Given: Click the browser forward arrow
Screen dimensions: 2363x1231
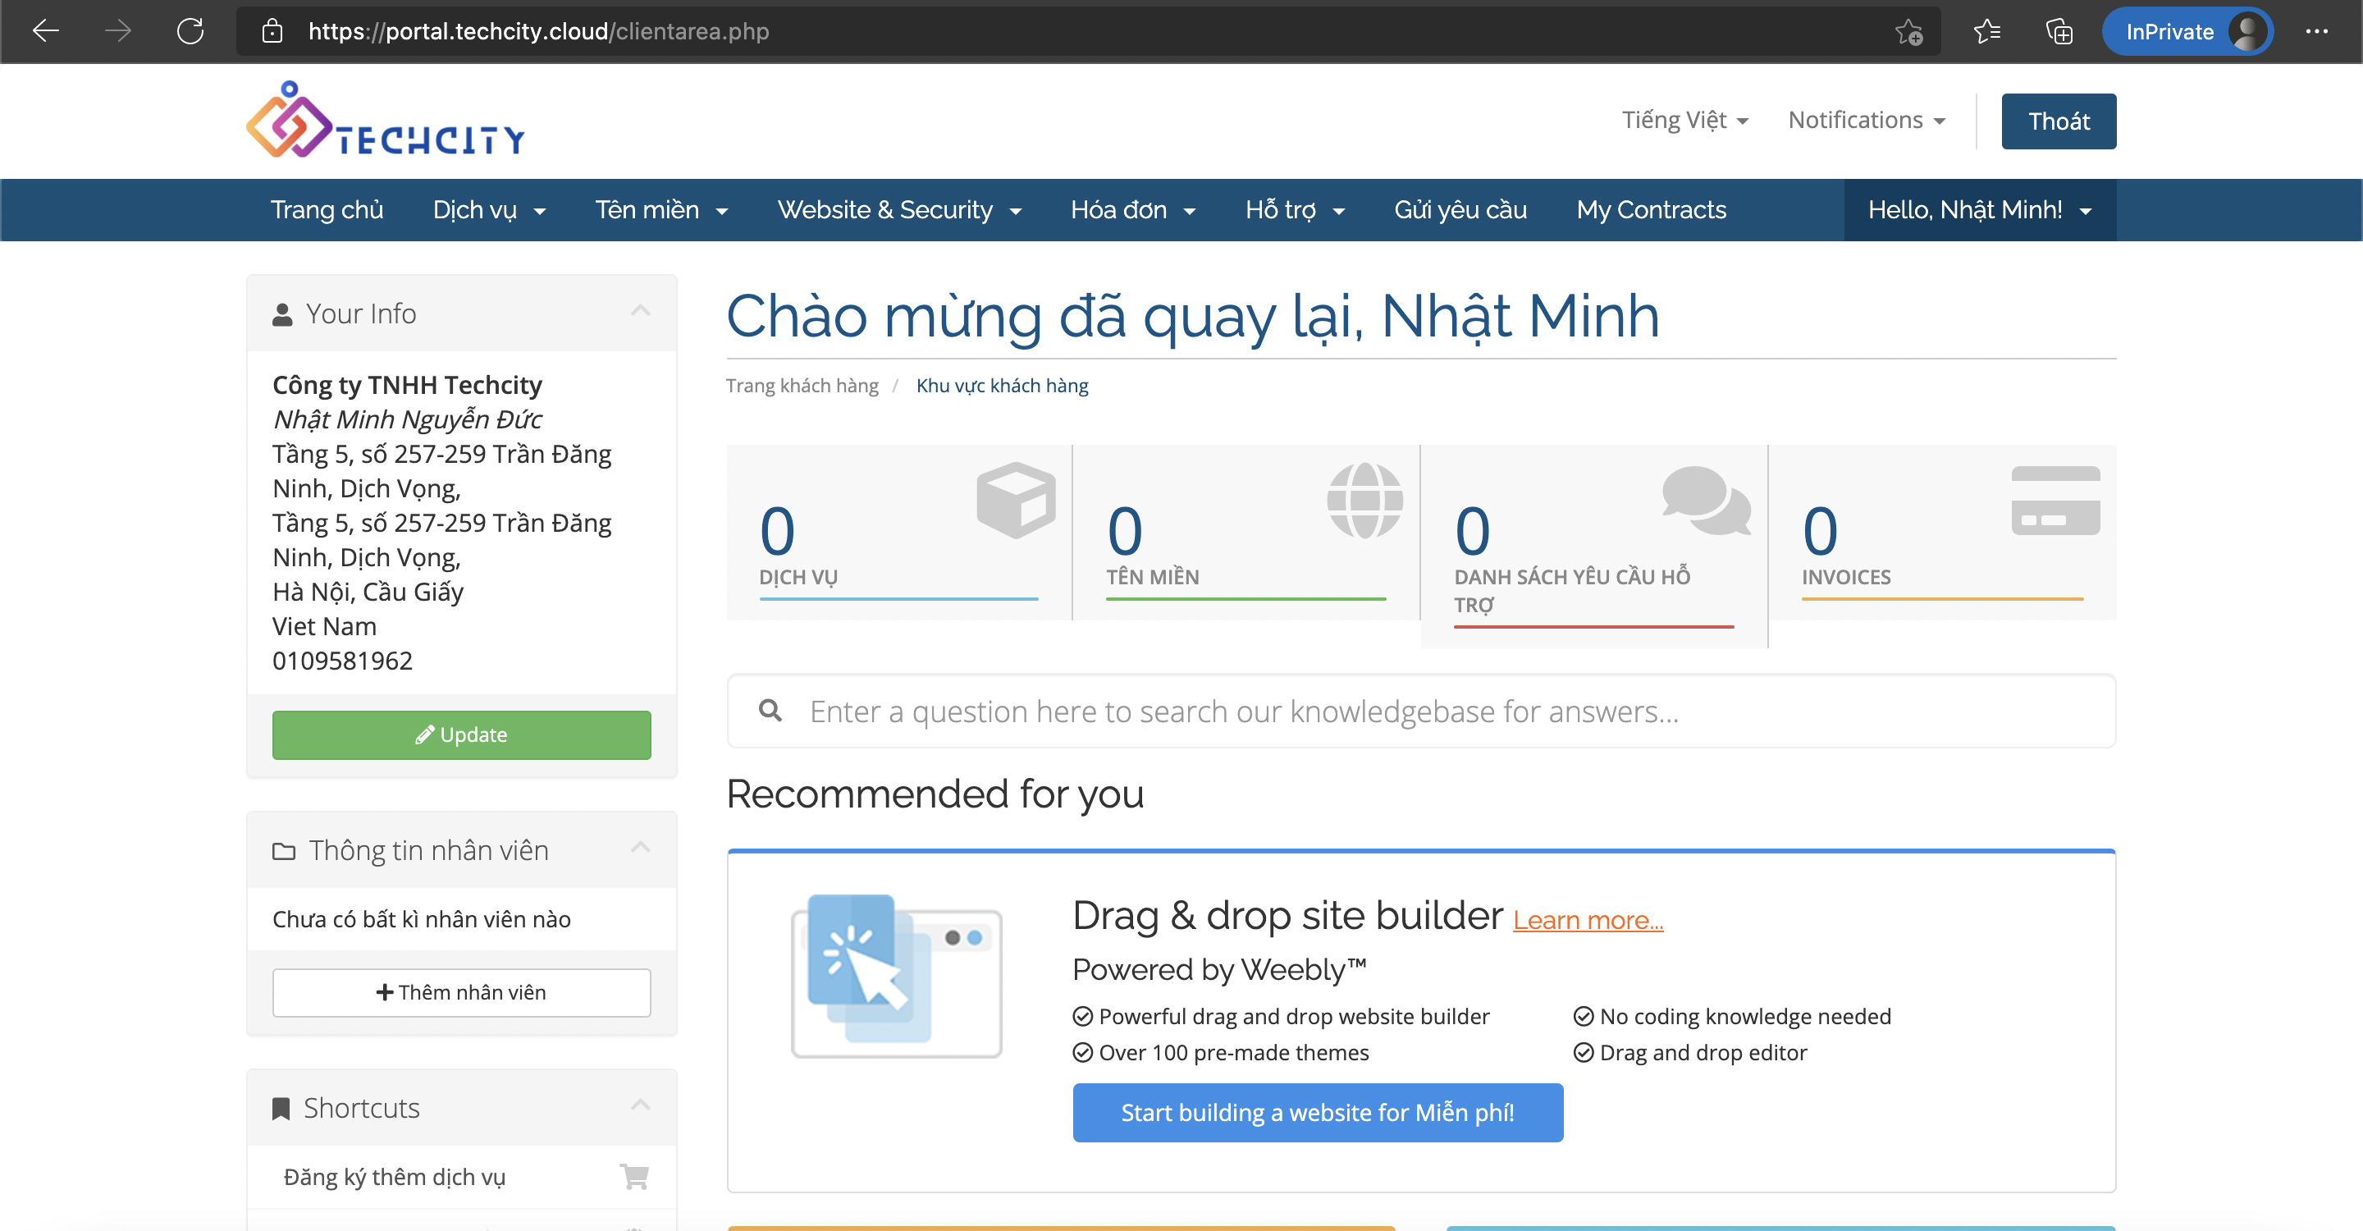Looking at the screenshot, I should (117, 31).
